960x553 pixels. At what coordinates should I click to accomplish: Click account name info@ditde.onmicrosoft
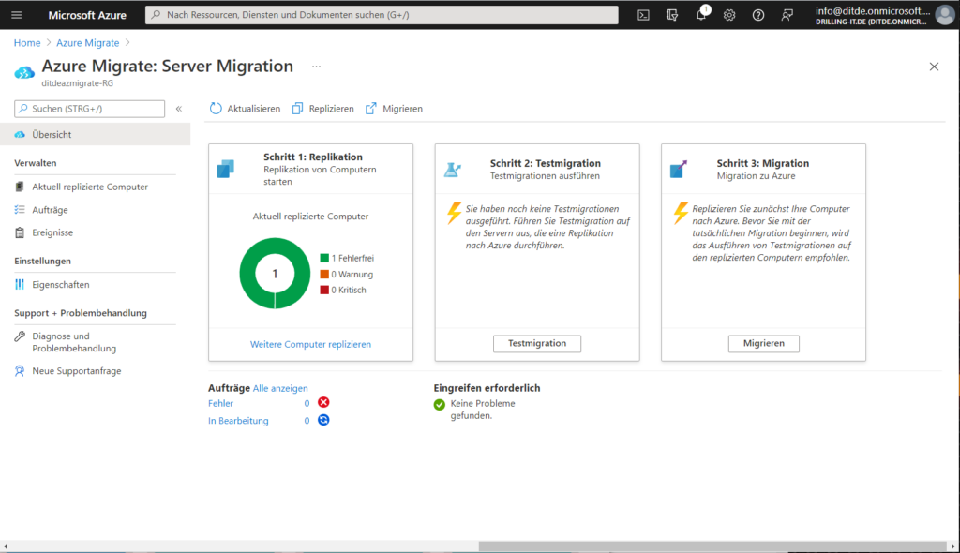pos(873,10)
